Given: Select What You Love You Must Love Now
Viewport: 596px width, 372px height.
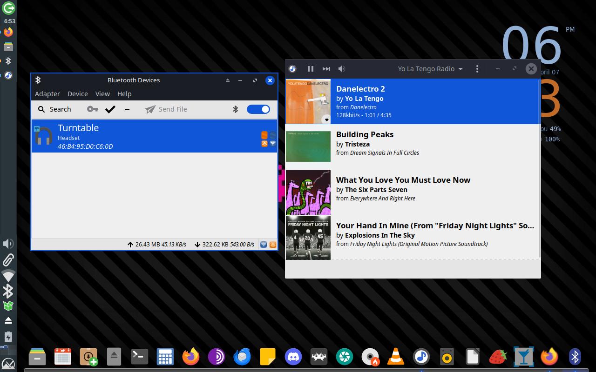Looking at the screenshot, I should [x=403, y=180].
